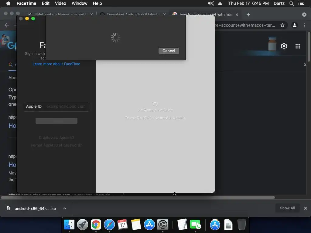The image size is (311, 233).
Task: Open Spotlight search in menu bar
Action: (291, 3)
